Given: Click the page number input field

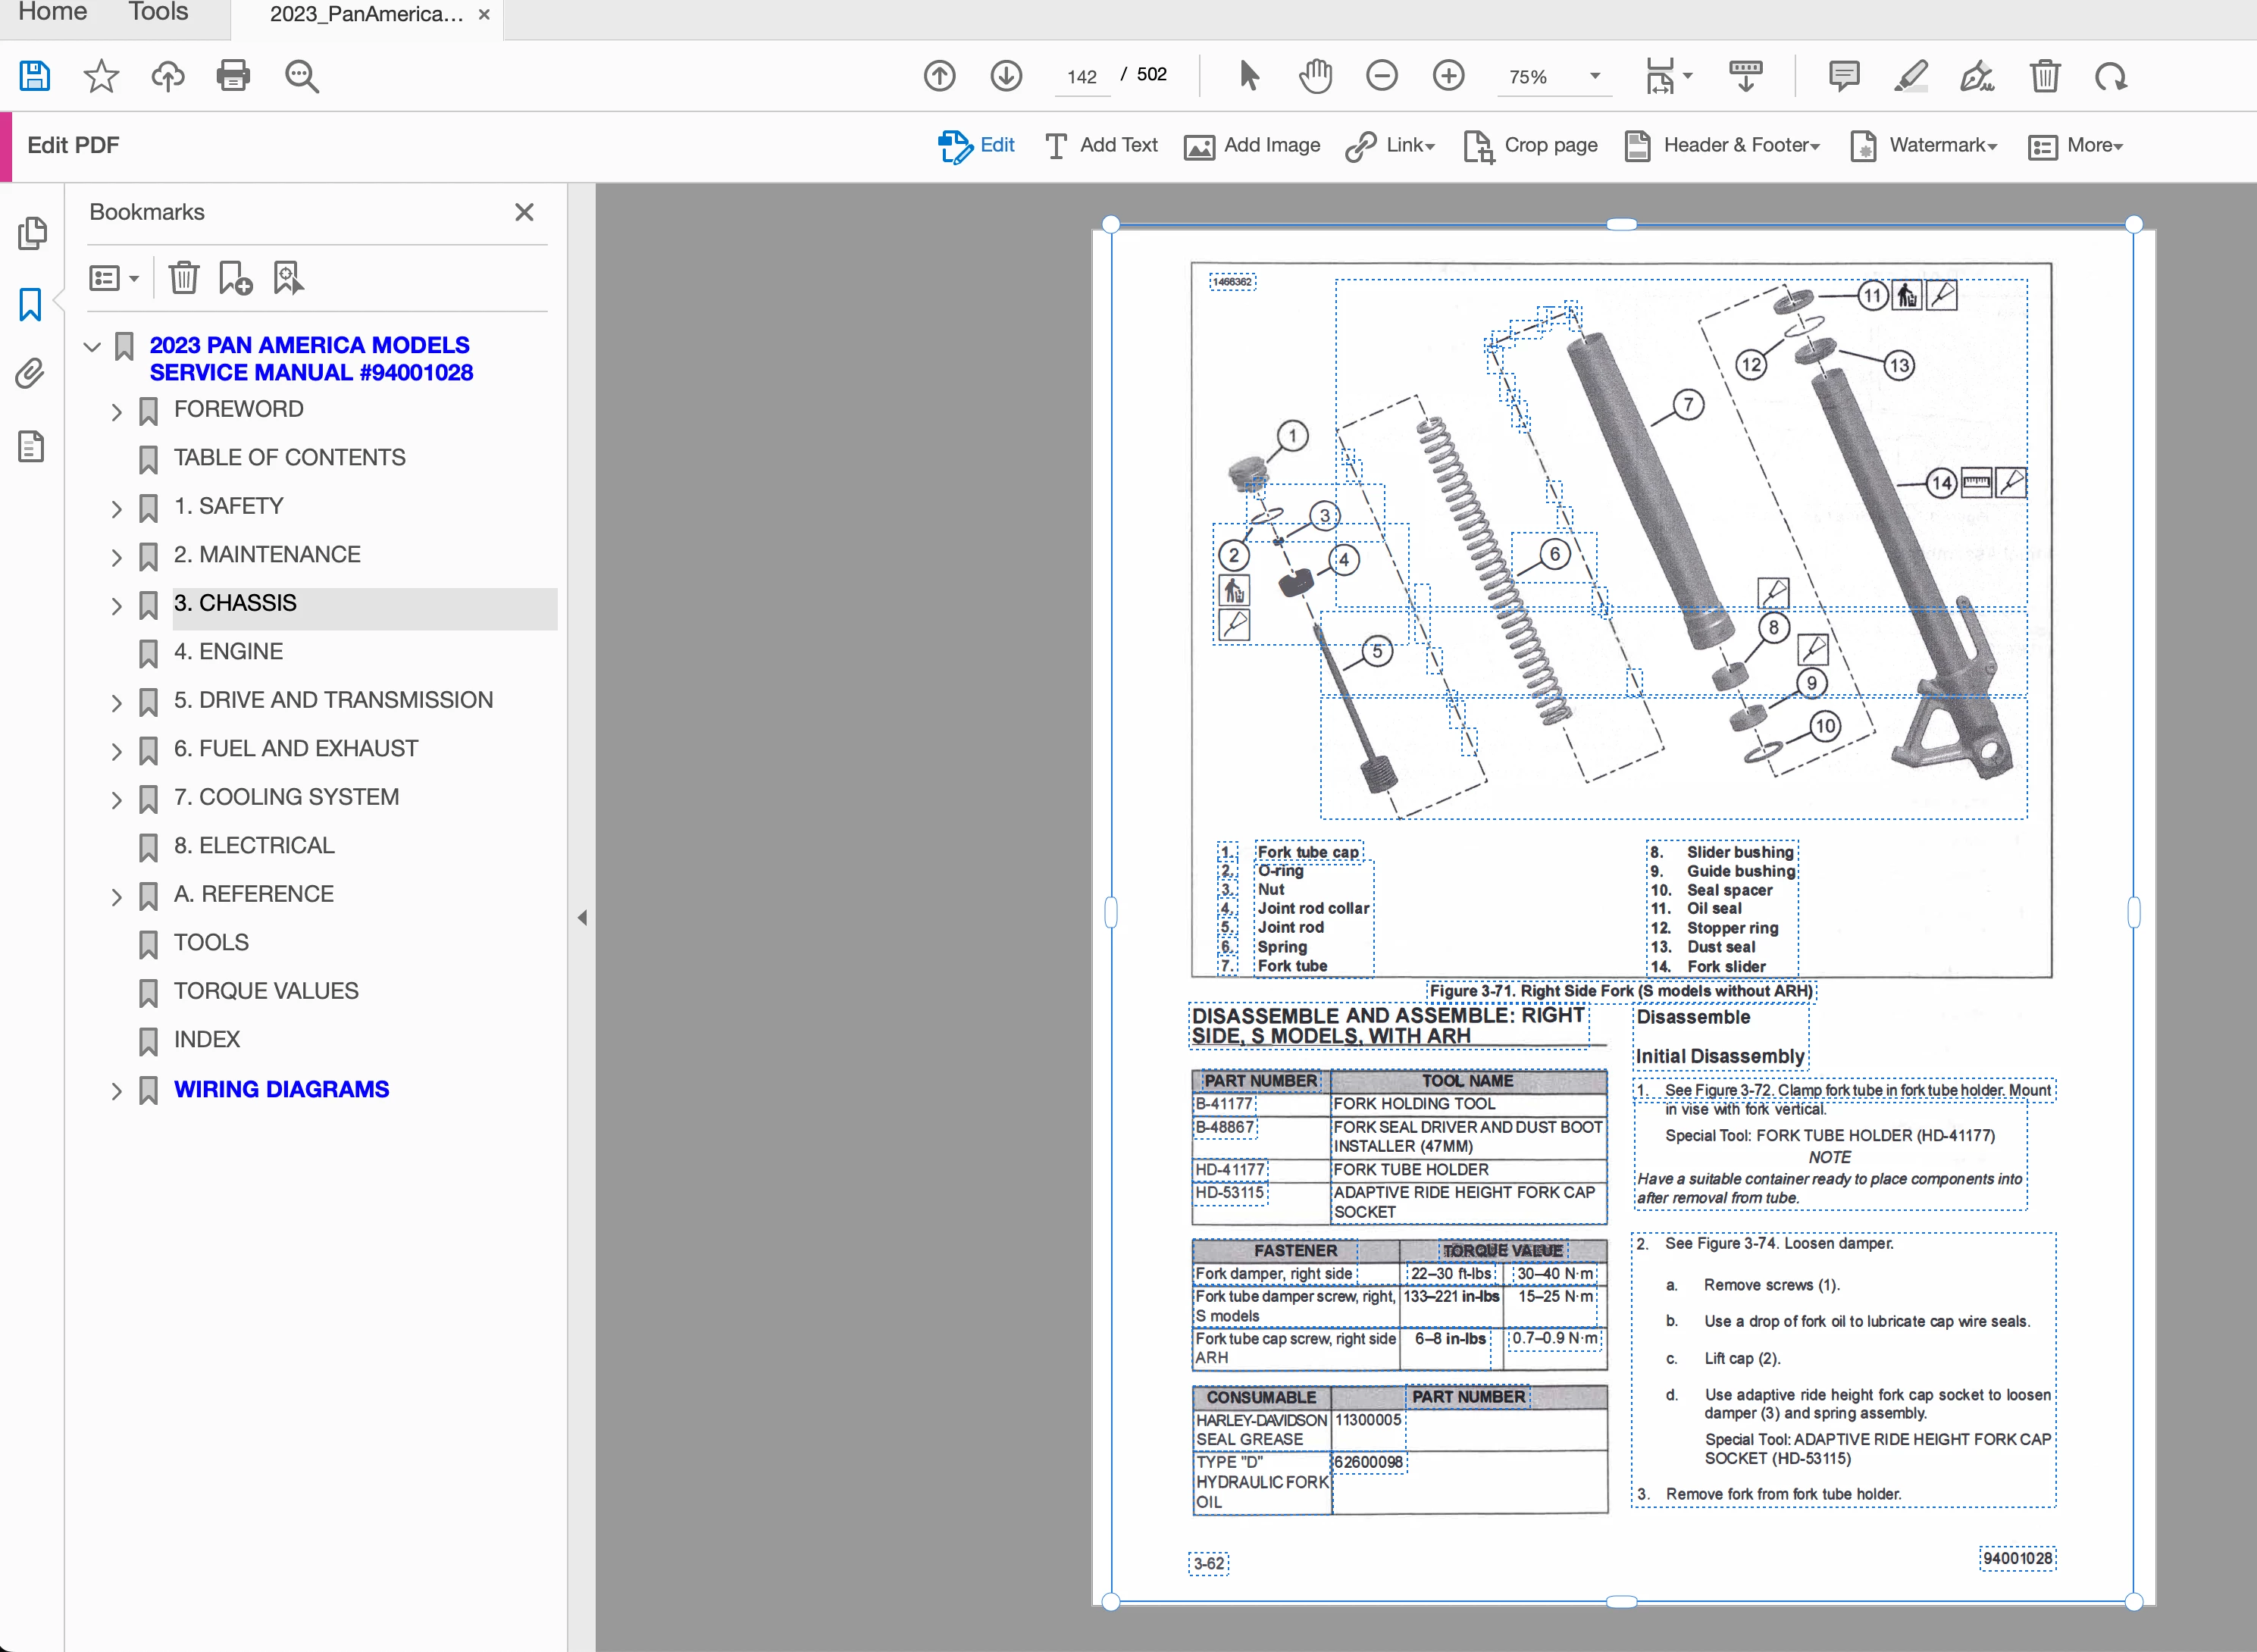Looking at the screenshot, I should click(1082, 77).
